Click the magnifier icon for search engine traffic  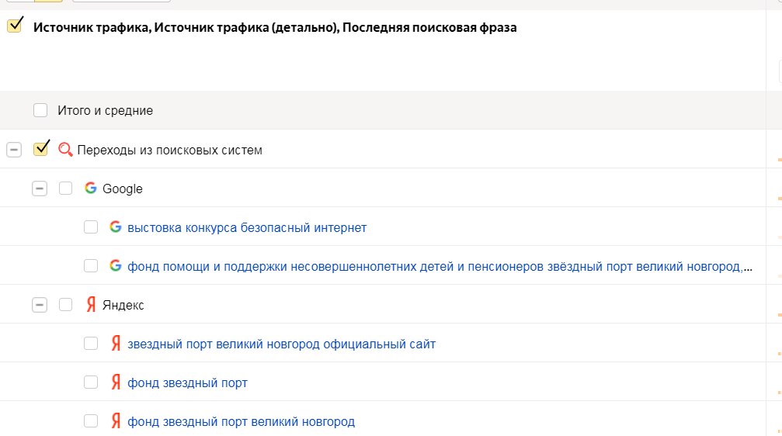(65, 150)
